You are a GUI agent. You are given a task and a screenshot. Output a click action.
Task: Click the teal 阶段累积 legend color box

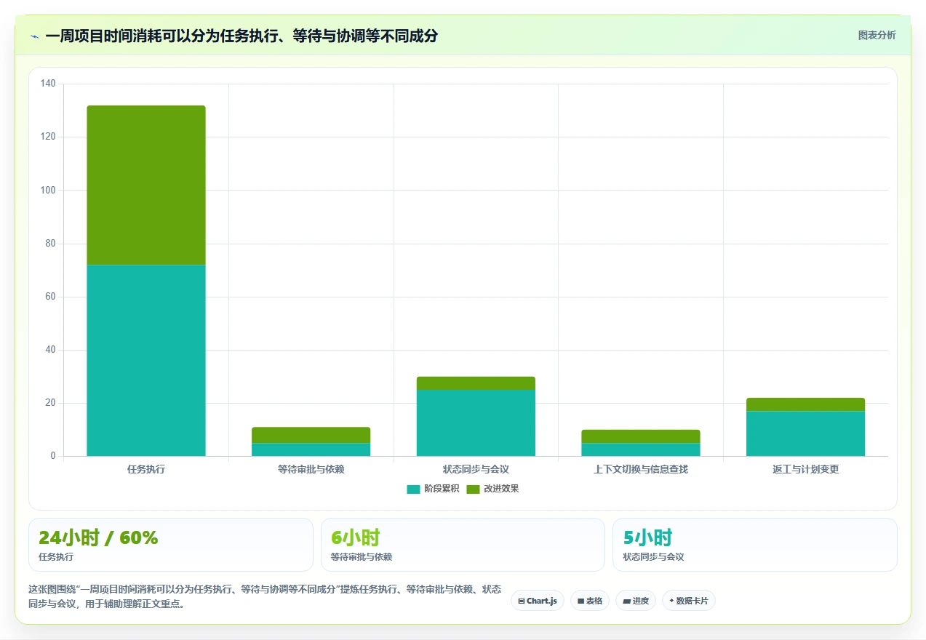click(x=413, y=489)
